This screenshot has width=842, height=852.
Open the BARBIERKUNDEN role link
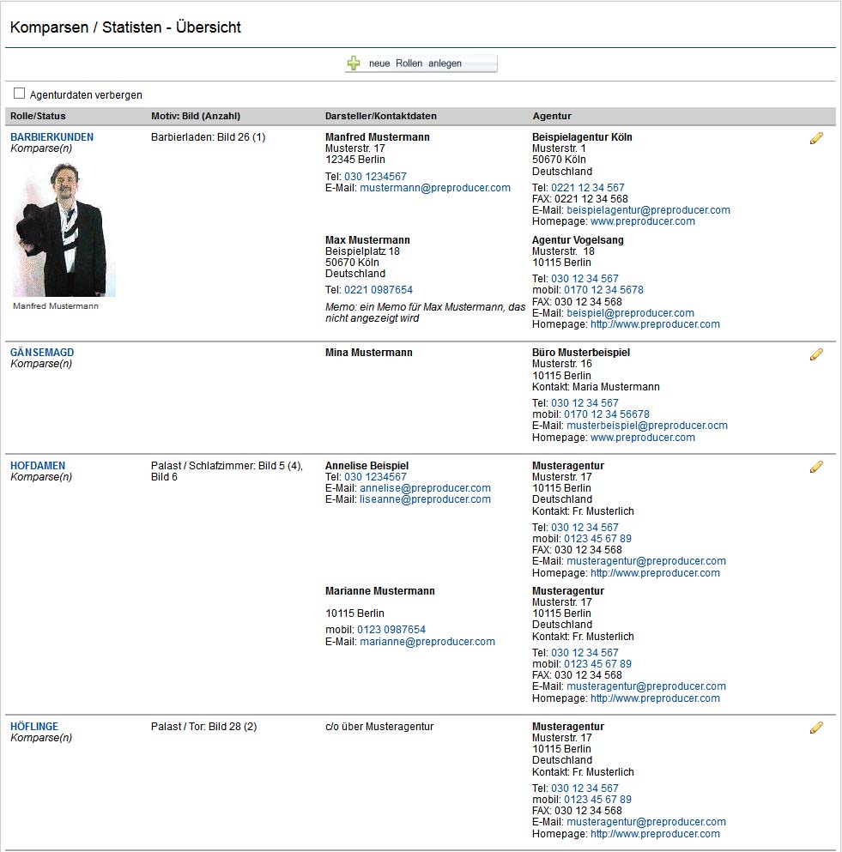51,137
